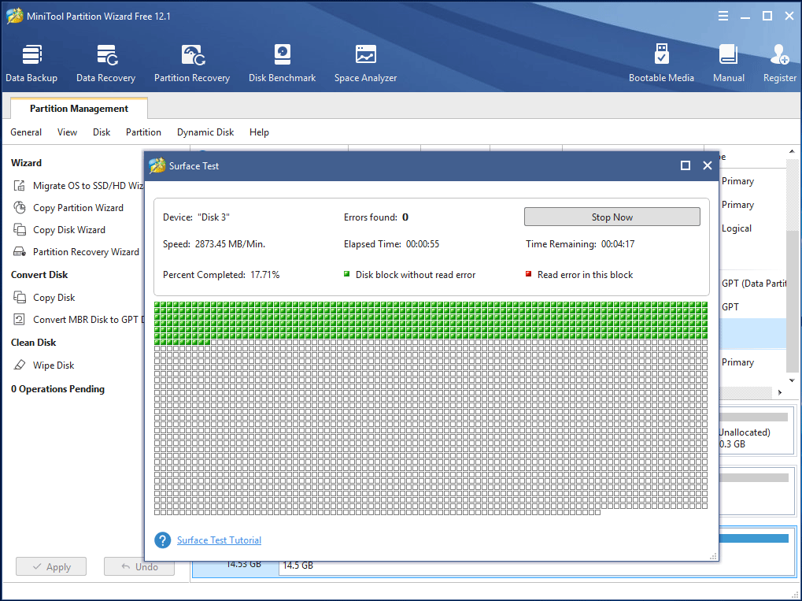Click the last tested green disk block
The height and width of the screenshot is (601, 802).
(207, 342)
